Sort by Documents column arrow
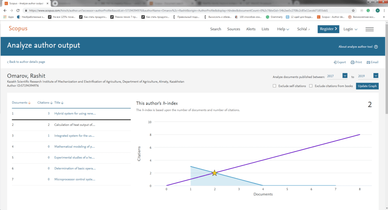Screen dimensions: 388x210 tap(29, 103)
